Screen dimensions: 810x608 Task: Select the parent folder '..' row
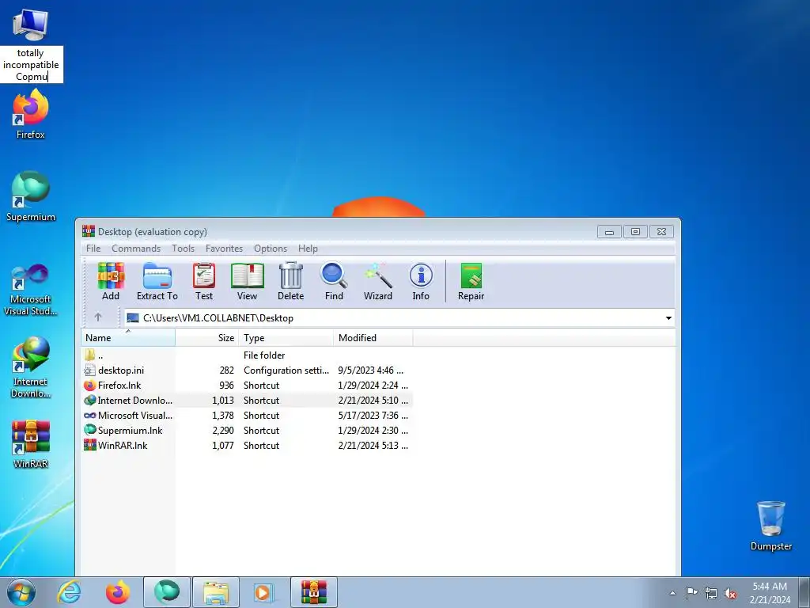pos(247,355)
